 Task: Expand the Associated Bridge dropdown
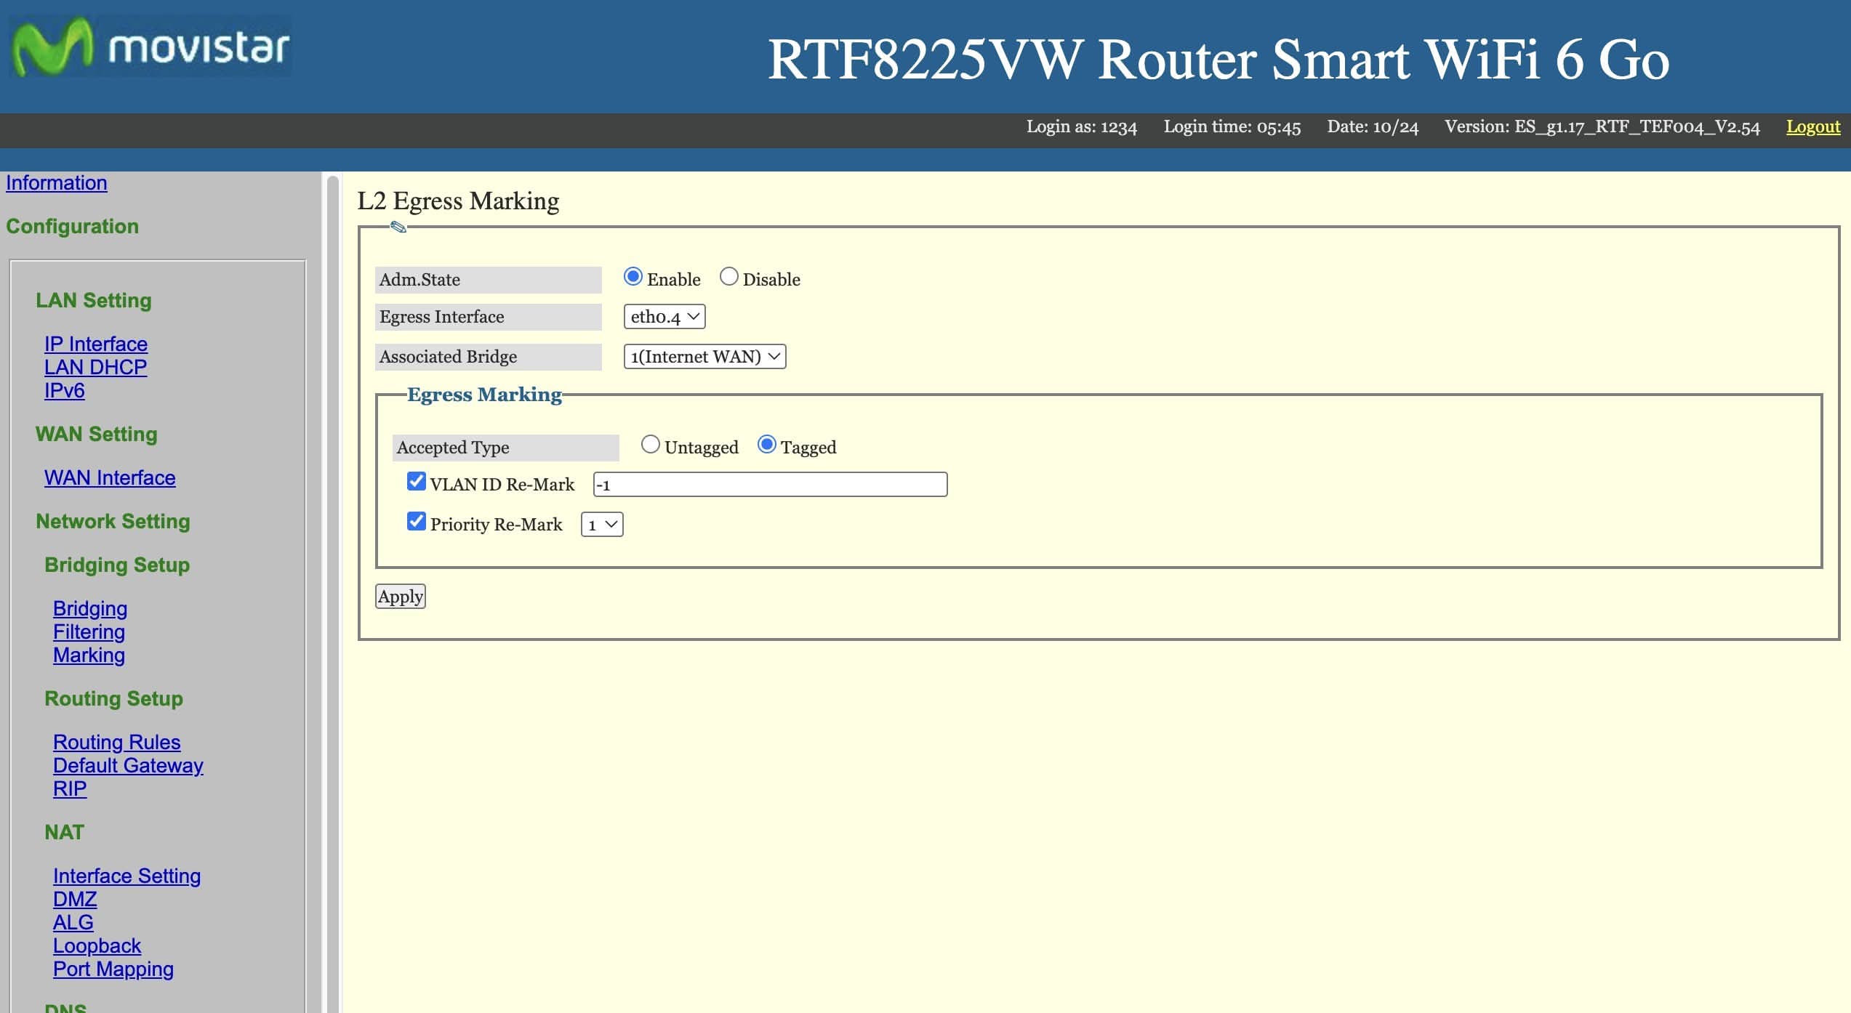coord(704,357)
